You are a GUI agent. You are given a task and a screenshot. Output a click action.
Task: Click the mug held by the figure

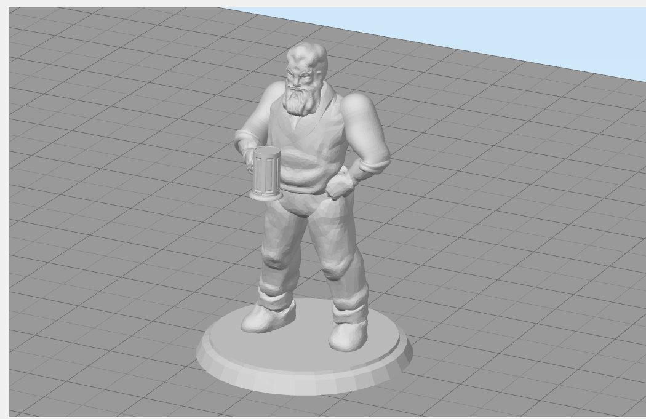click(x=266, y=174)
